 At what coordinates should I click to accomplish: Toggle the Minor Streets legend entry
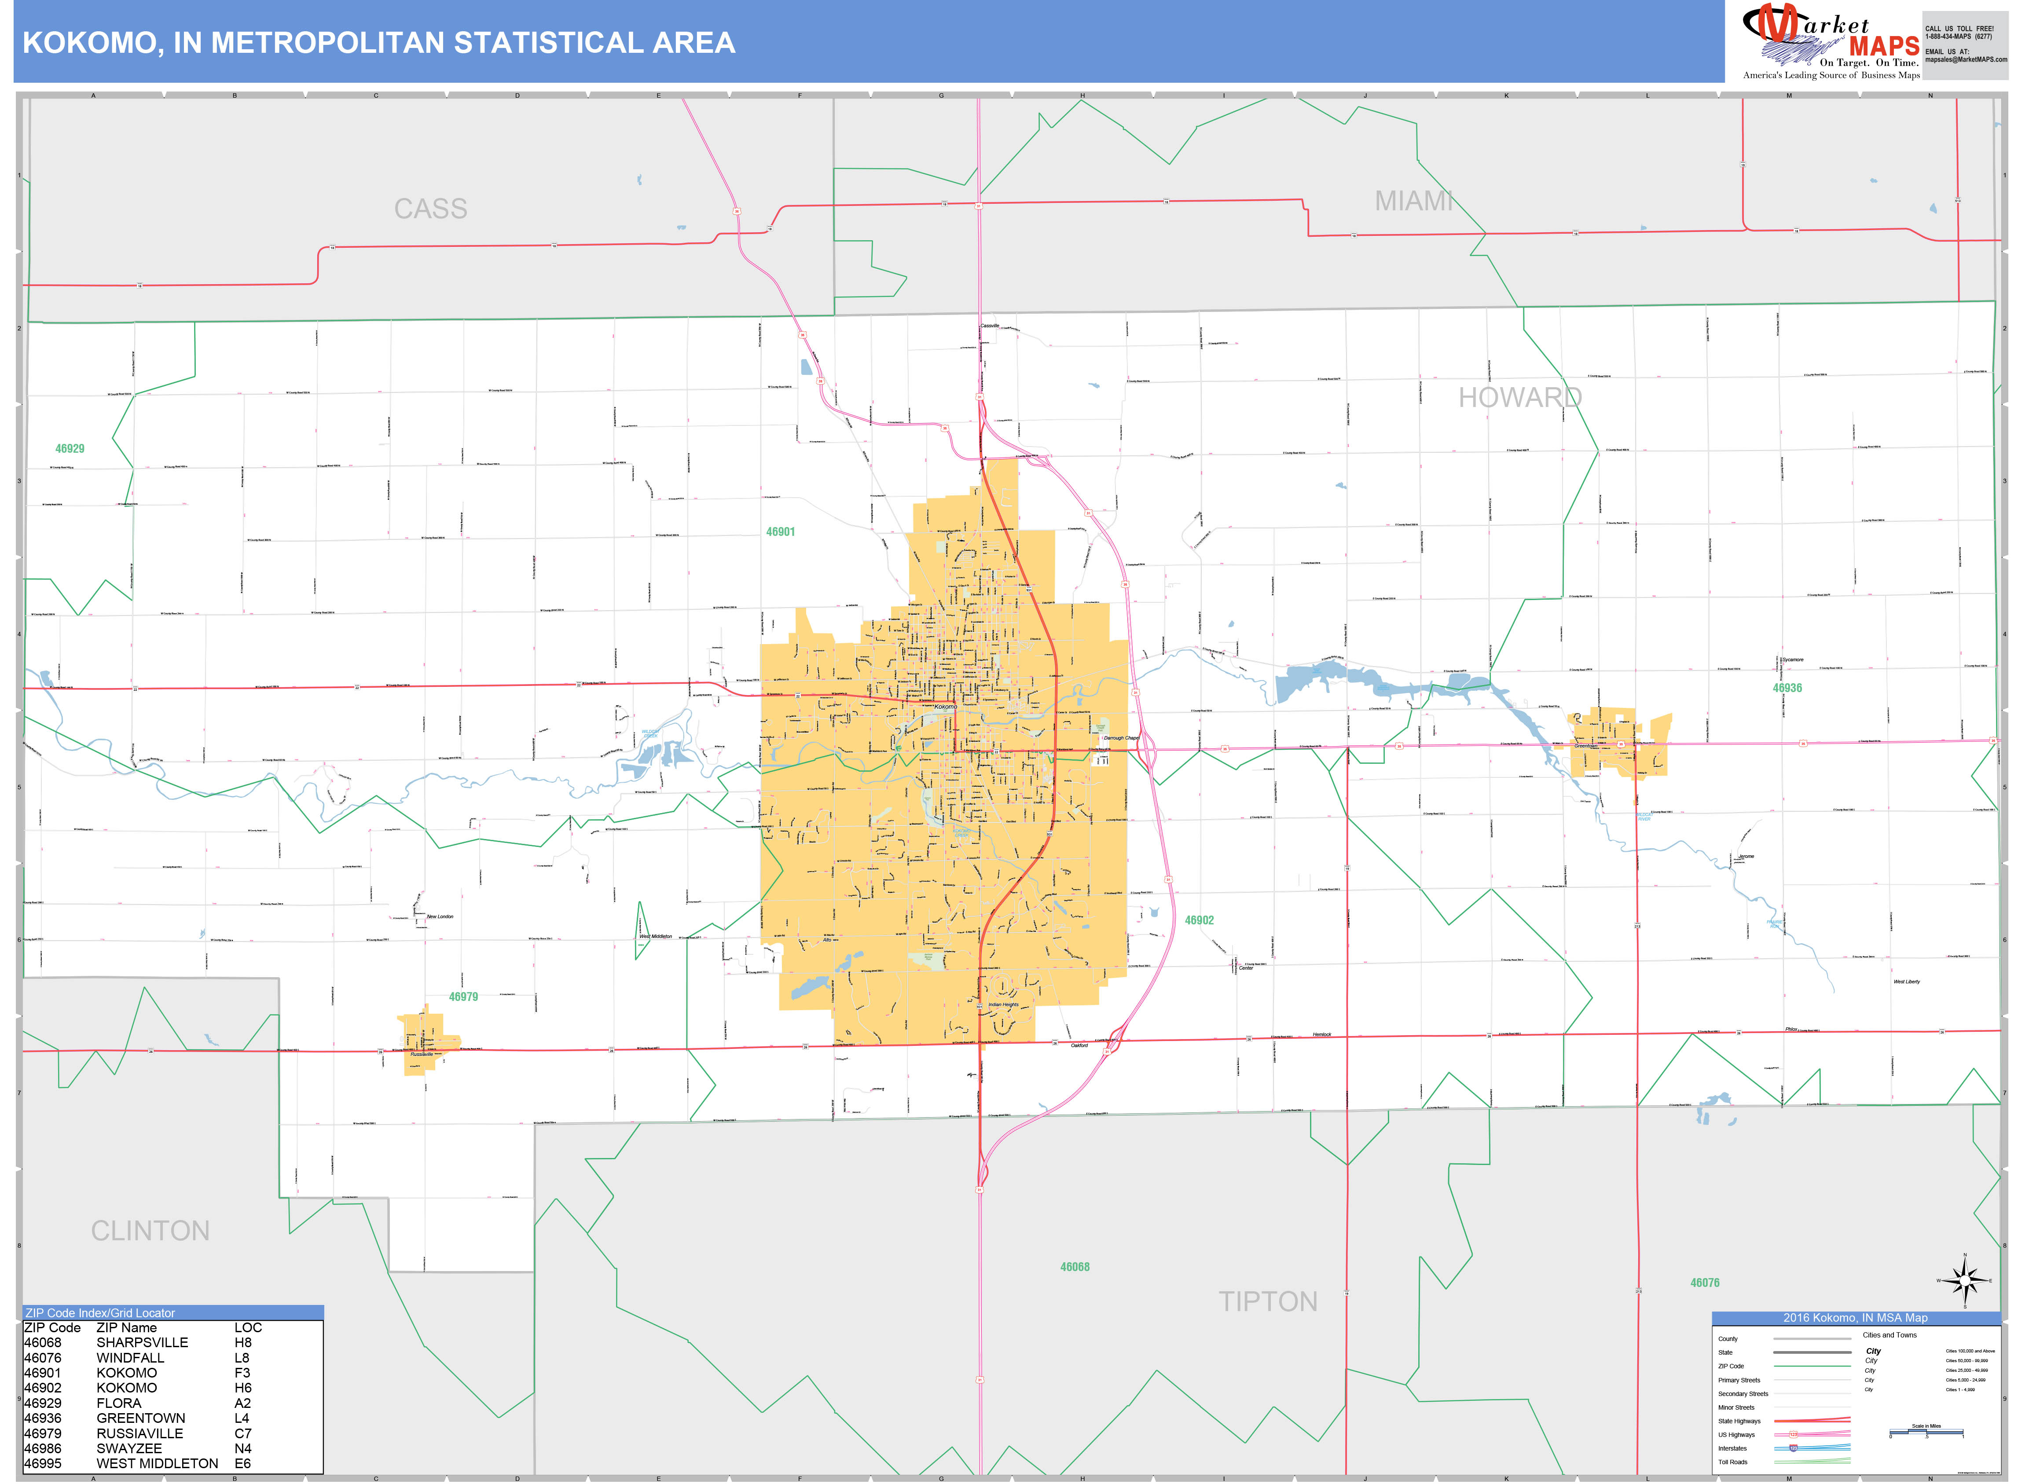click(x=1736, y=1407)
